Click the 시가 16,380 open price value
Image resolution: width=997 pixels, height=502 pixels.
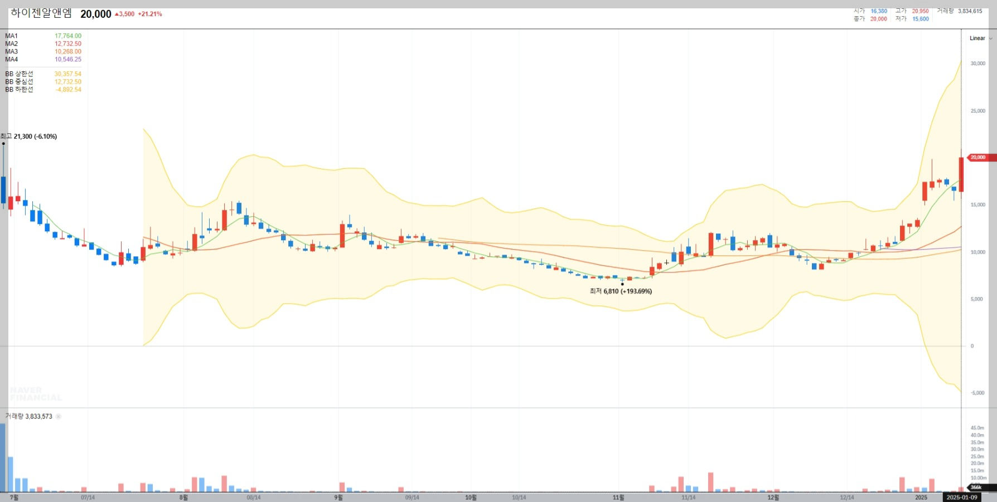(x=879, y=11)
